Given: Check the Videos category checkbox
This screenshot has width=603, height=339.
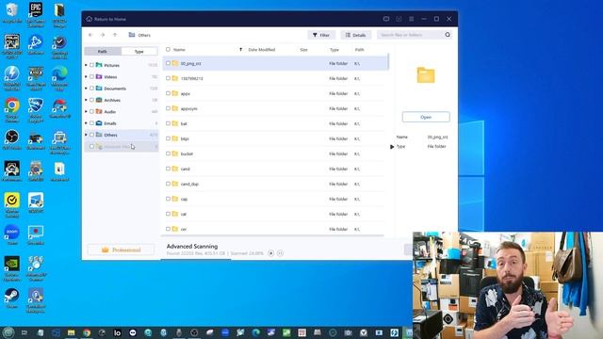Looking at the screenshot, I should click(x=91, y=76).
